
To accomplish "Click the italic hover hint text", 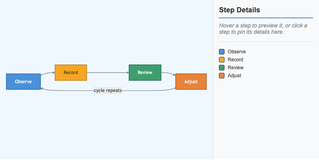I will 263,29.
